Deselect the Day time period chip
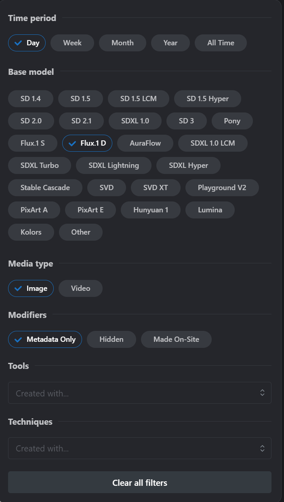Viewport: 284px width, 502px height. (27, 43)
